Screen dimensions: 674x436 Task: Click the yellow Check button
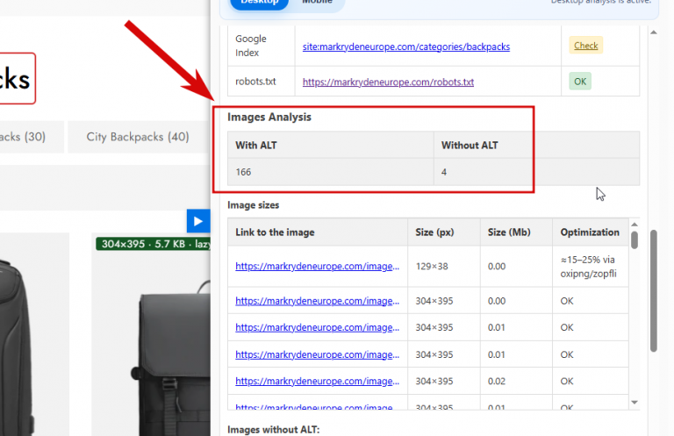[x=586, y=45]
